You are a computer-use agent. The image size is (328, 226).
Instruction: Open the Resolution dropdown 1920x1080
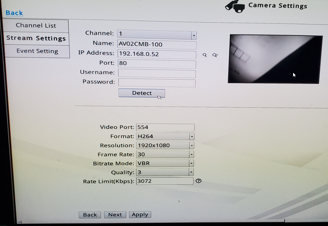point(165,145)
